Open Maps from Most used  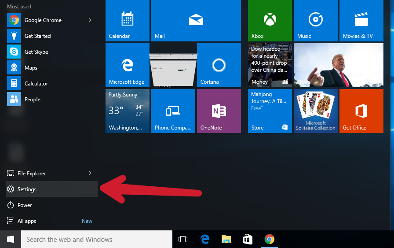pyautogui.click(x=52, y=68)
